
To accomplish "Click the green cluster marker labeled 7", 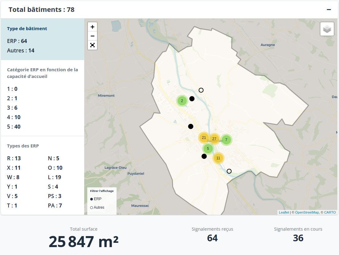I will 226,140.
